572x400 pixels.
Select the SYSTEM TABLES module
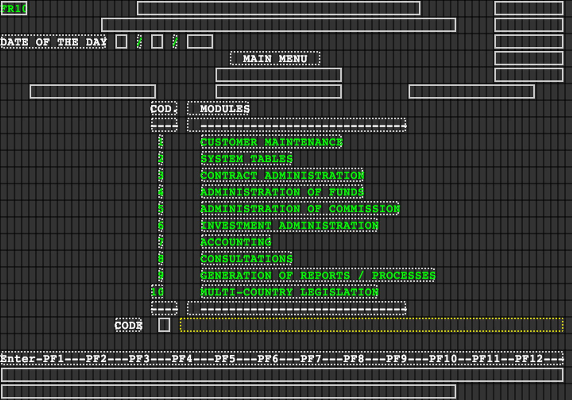(246, 159)
